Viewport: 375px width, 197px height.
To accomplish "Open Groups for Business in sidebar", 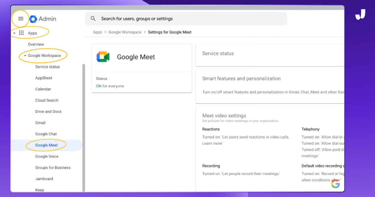I will 53,168.
